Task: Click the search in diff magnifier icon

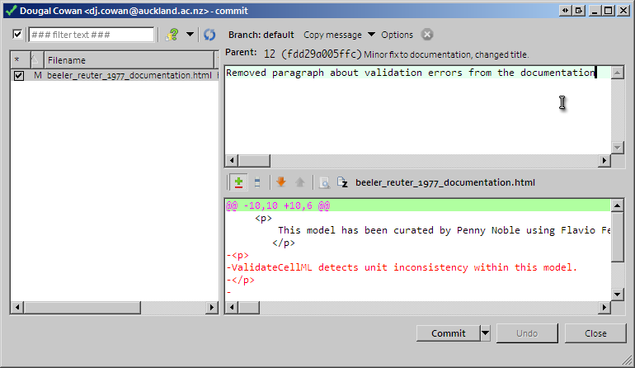Action: (324, 183)
